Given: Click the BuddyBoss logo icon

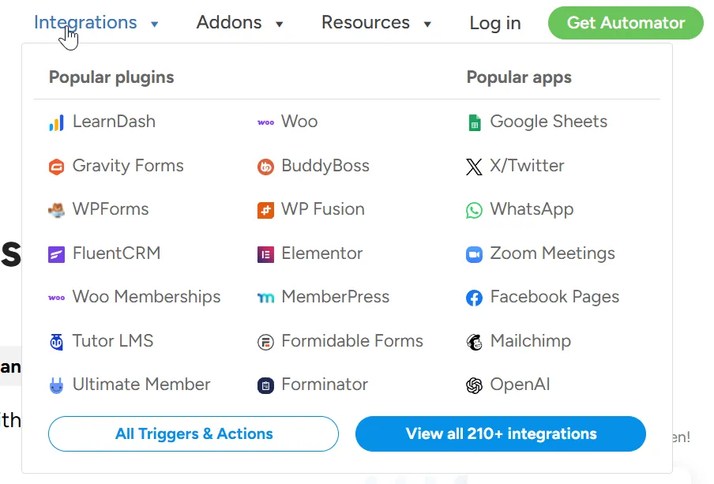Looking at the screenshot, I should point(265,167).
